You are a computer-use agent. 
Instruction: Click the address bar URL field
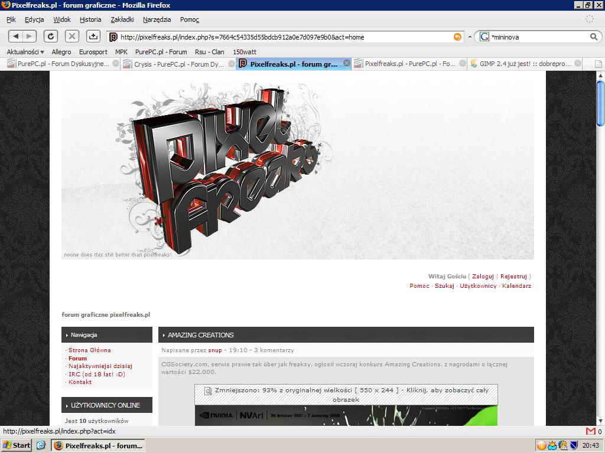pyautogui.click(x=285, y=37)
